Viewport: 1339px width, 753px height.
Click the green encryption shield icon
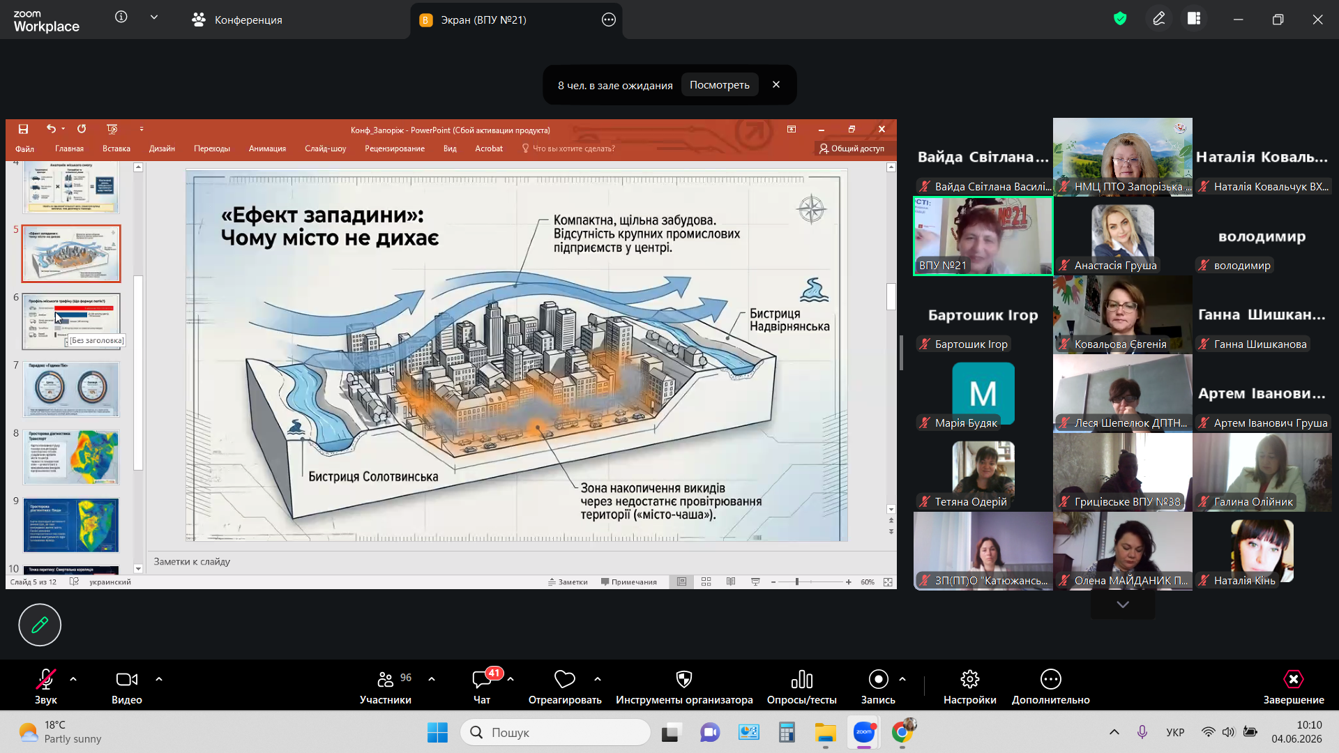pos(1120,19)
